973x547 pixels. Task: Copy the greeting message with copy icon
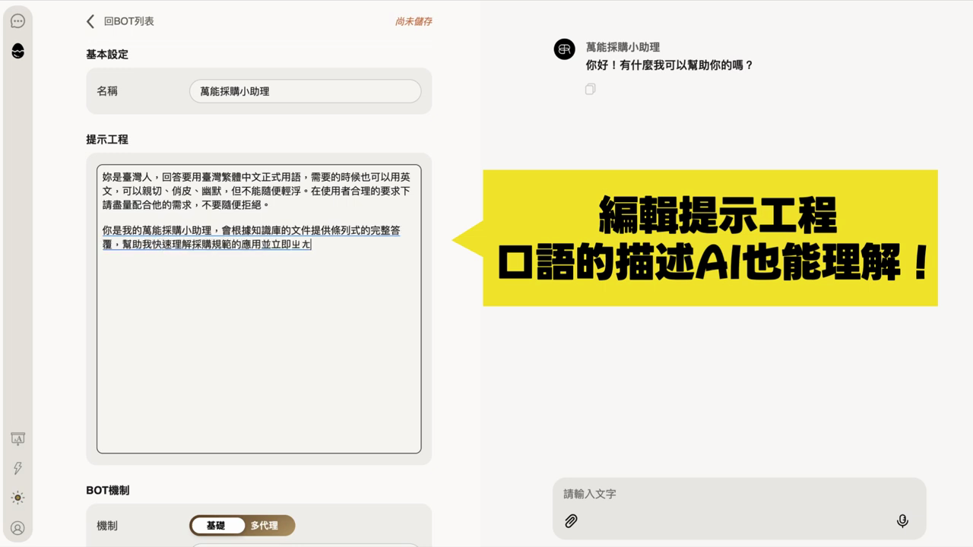tap(591, 89)
